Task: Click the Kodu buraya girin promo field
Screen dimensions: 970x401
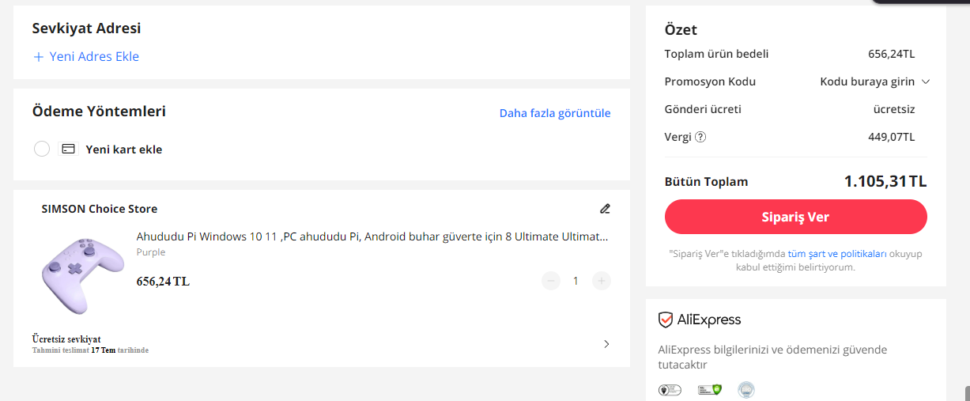Action: point(867,81)
